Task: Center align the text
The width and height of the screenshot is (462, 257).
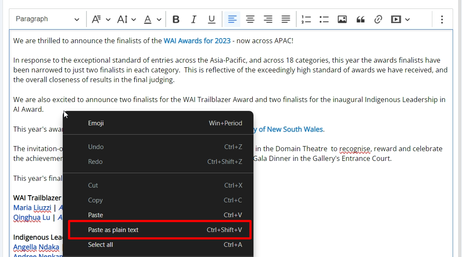Action: point(250,19)
